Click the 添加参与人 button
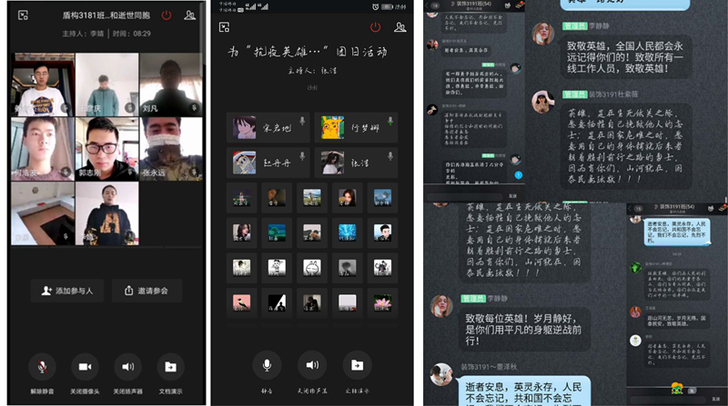 (x=68, y=291)
